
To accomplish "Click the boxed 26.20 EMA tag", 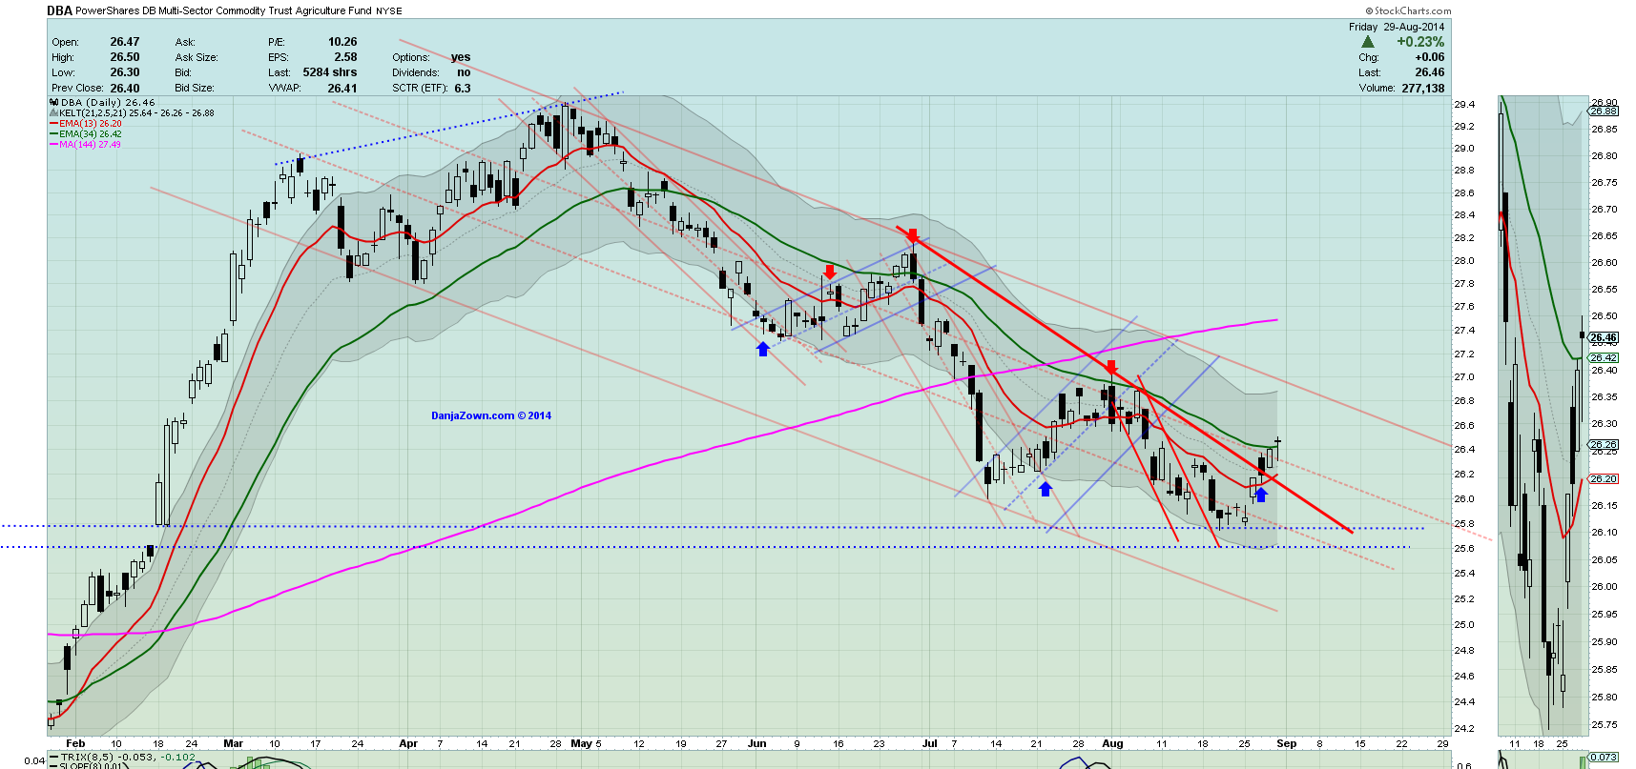I will coord(1604,479).
